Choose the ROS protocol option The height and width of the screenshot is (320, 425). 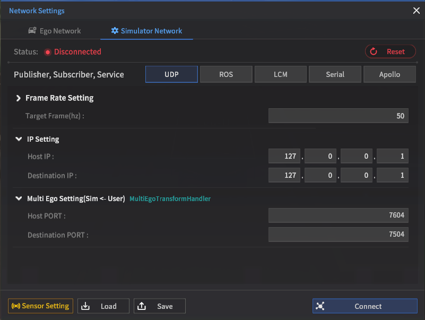(226, 74)
